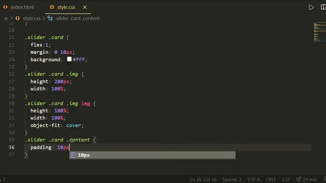Click the html file icon on index.html tab

6,7
